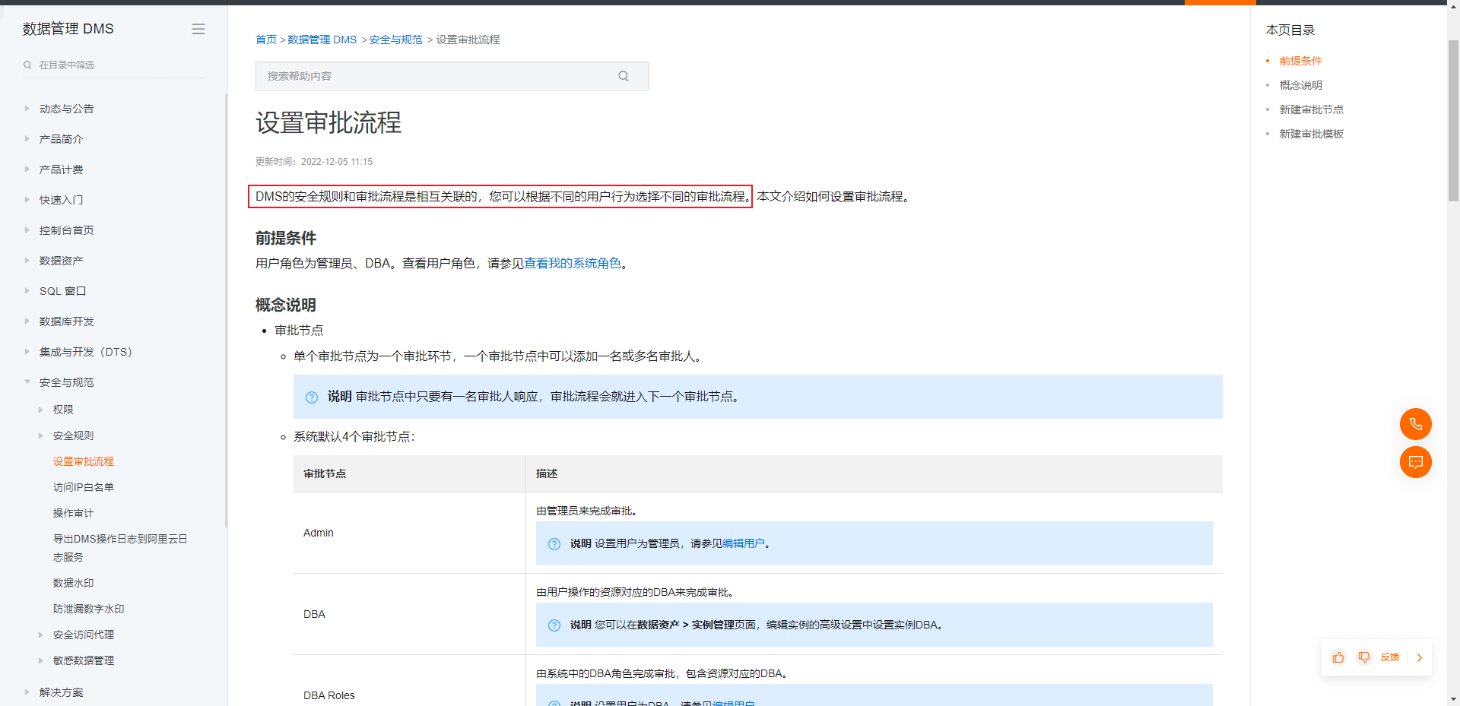1460x706 pixels.
Task: Click the 审批节点 column header
Action: click(x=409, y=473)
